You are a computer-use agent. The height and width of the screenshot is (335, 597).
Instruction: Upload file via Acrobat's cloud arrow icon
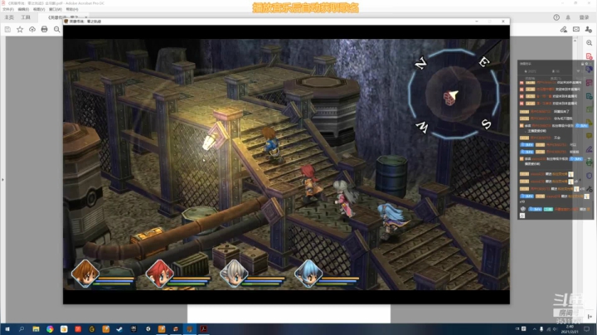32,29
